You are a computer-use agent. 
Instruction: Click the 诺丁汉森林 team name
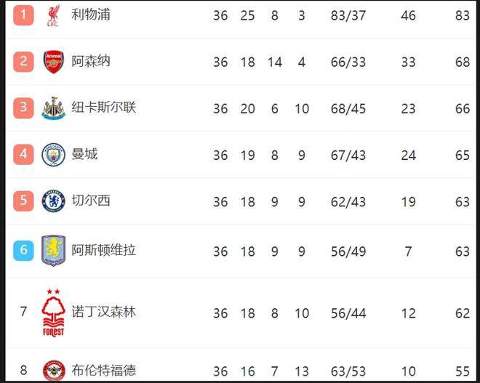[103, 312]
